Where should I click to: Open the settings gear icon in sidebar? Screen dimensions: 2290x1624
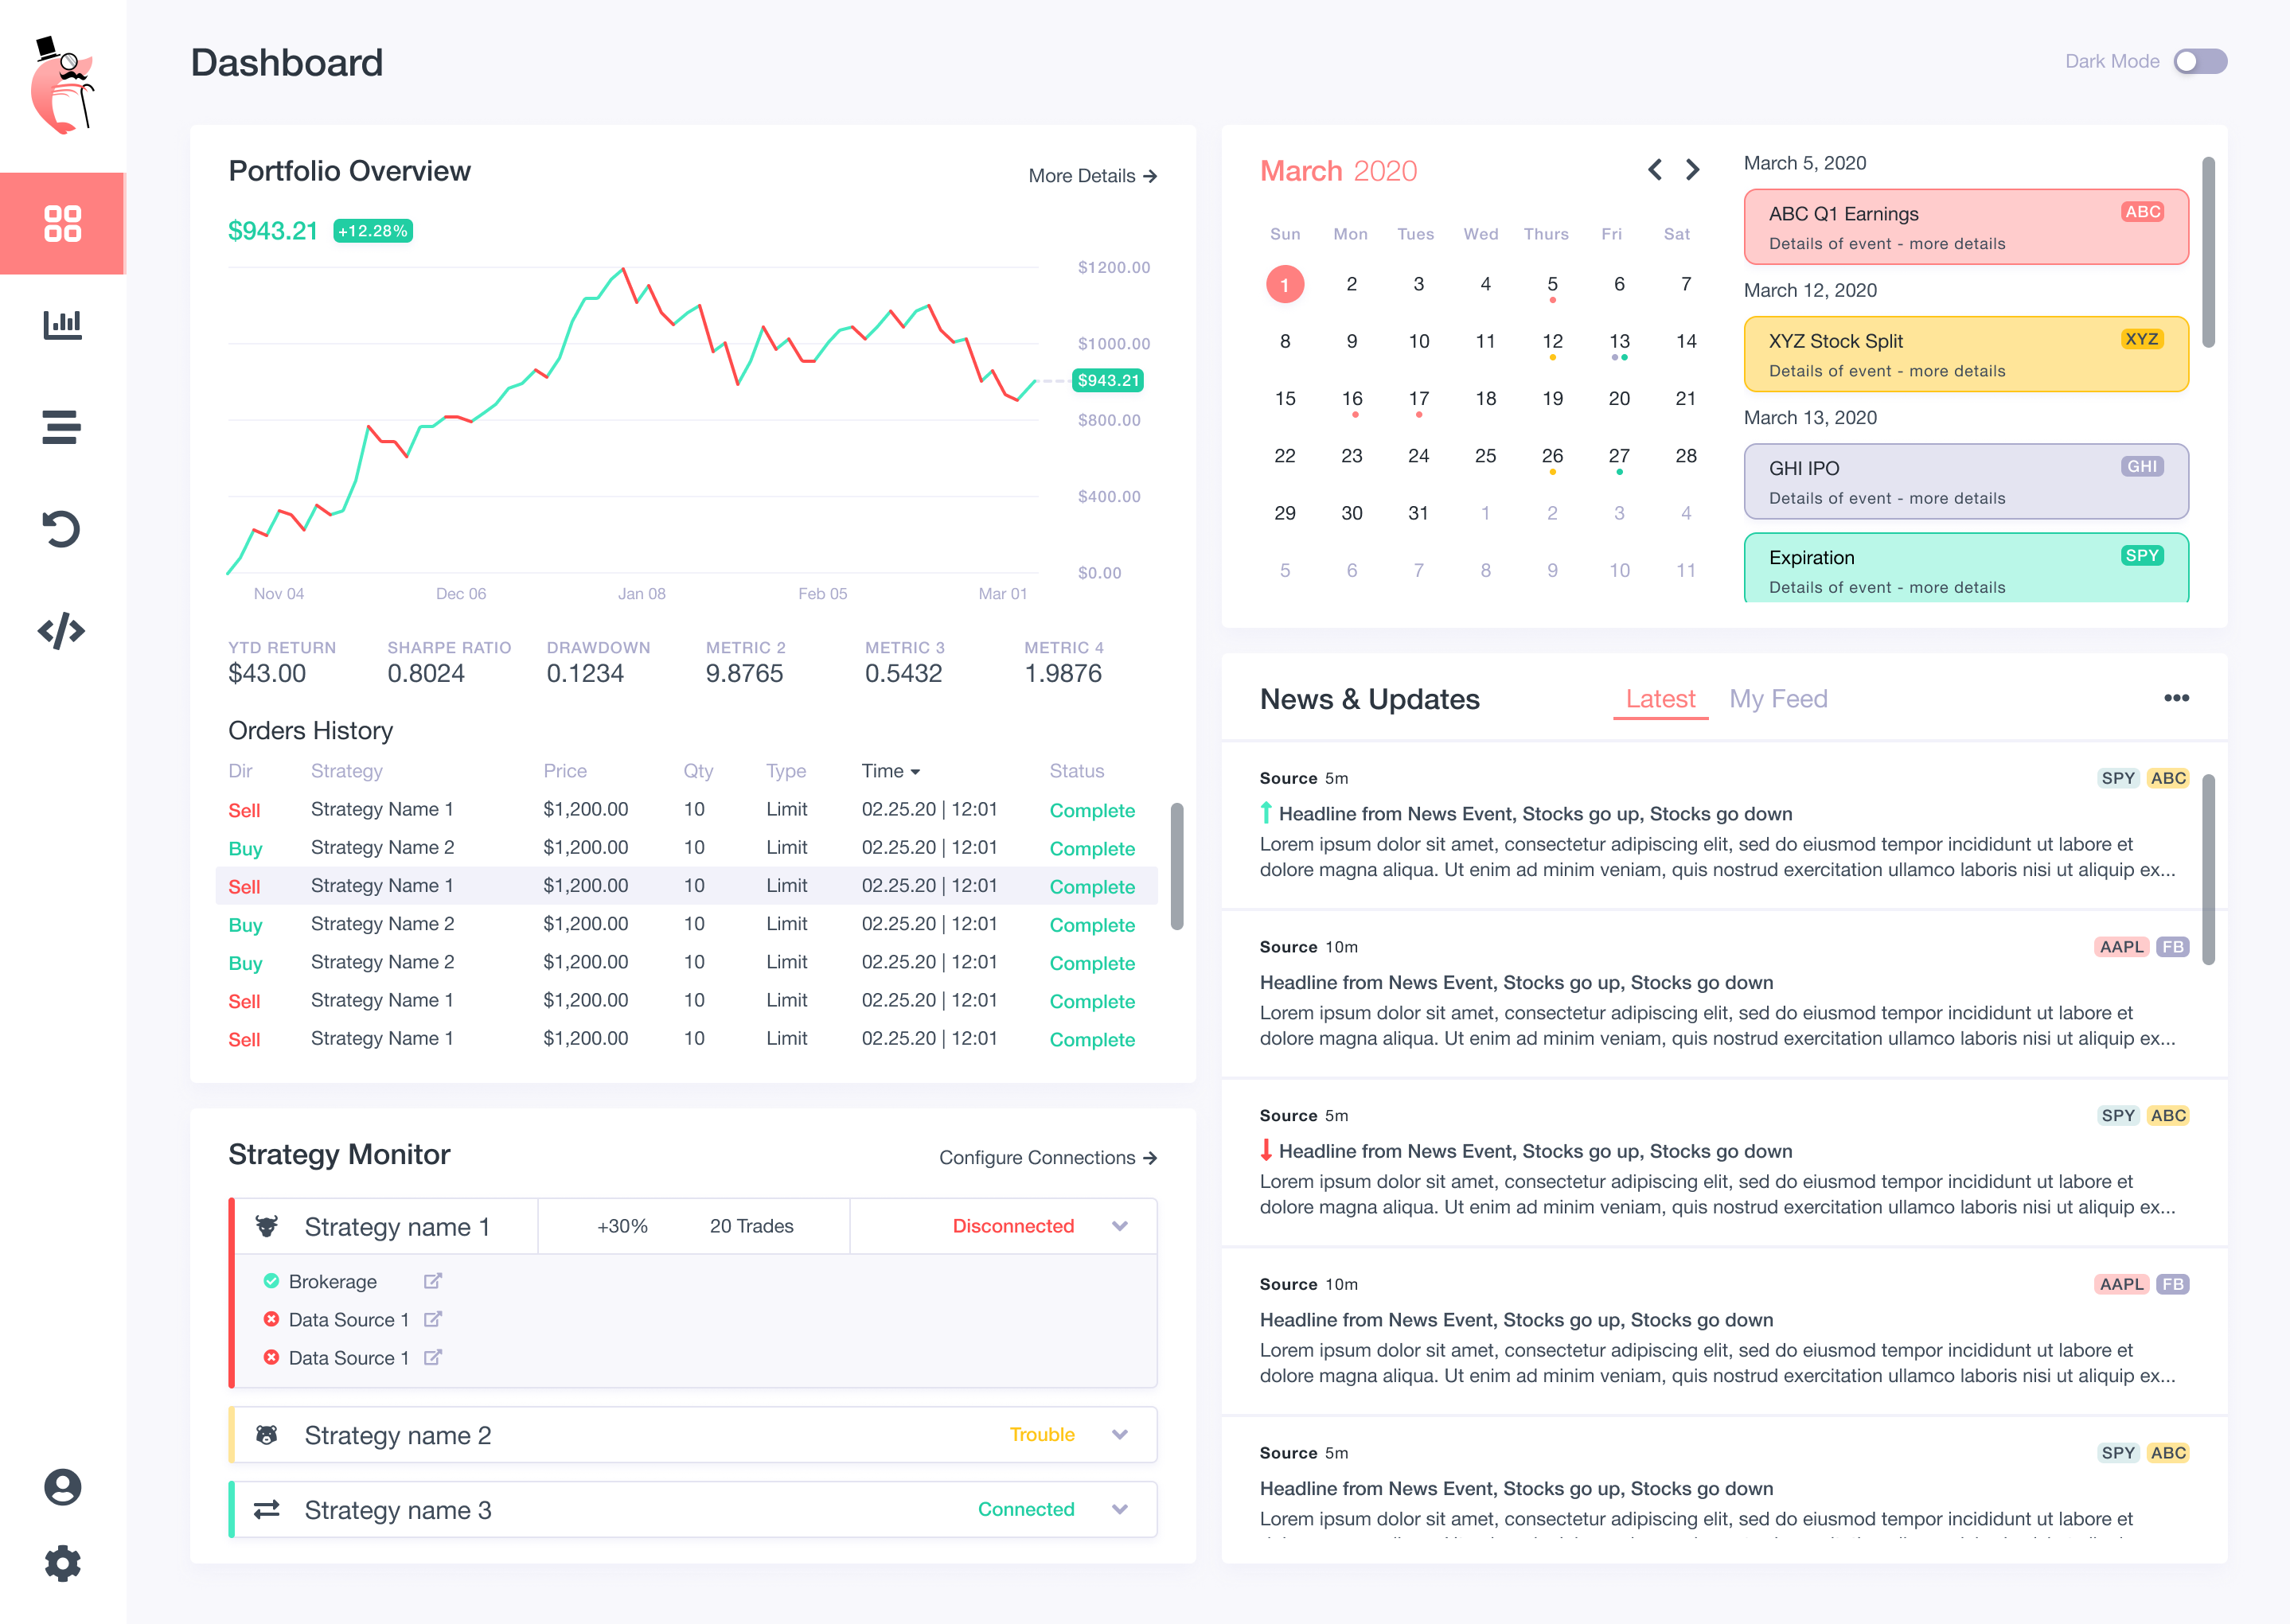(62, 1563)
